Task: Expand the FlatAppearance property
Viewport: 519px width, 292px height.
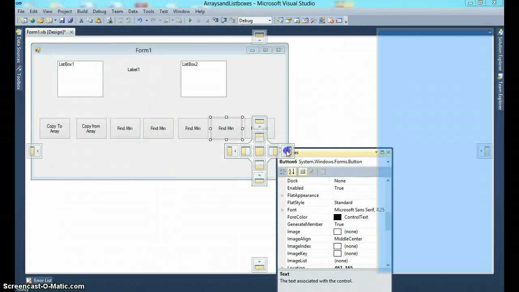Action: [x=282, y=195]
